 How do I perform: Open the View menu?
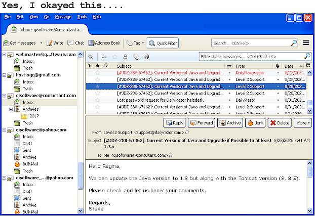34,17
